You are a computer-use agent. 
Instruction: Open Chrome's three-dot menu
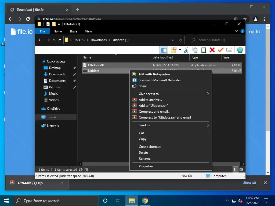click(x=264, y=19)
